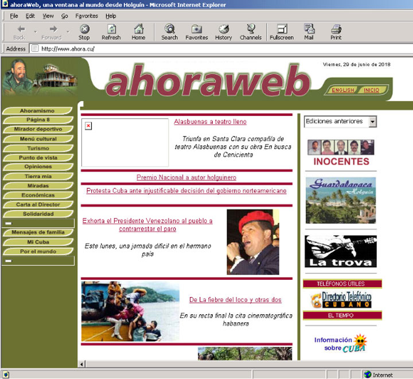Select the Por el mundo sidebar button
Image resolution: width=413 pixels, height=379 pixels.
pos(38,251)
